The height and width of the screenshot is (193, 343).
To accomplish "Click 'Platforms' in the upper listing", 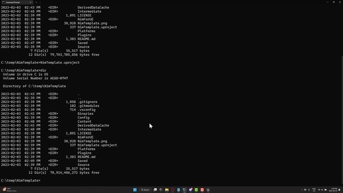I will [86, 31].
